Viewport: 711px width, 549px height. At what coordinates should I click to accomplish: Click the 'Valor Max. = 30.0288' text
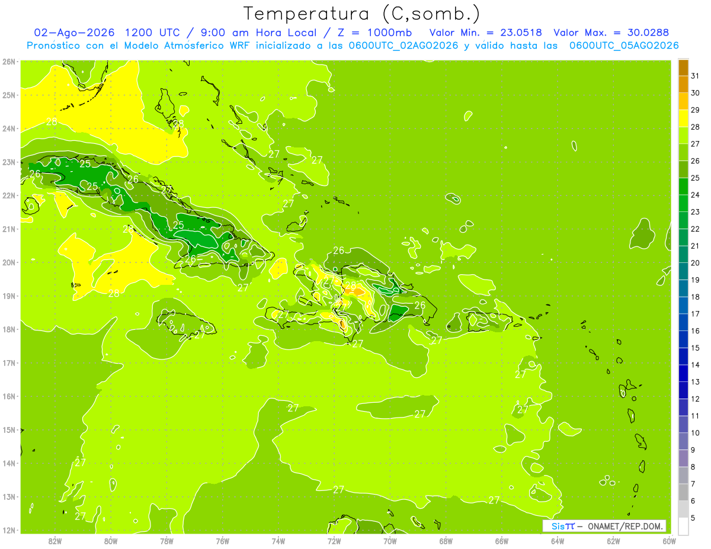(610, 33)
